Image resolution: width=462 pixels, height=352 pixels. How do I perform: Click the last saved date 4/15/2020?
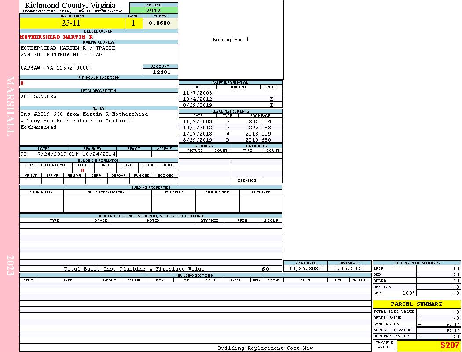[349, 268]
